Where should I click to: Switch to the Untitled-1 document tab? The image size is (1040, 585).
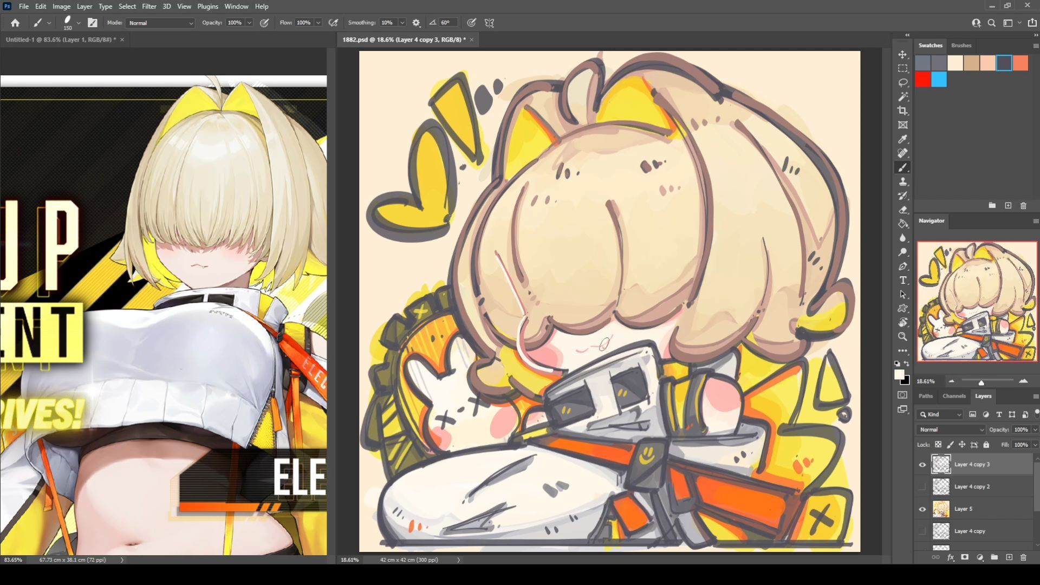[x=61, y=40]
